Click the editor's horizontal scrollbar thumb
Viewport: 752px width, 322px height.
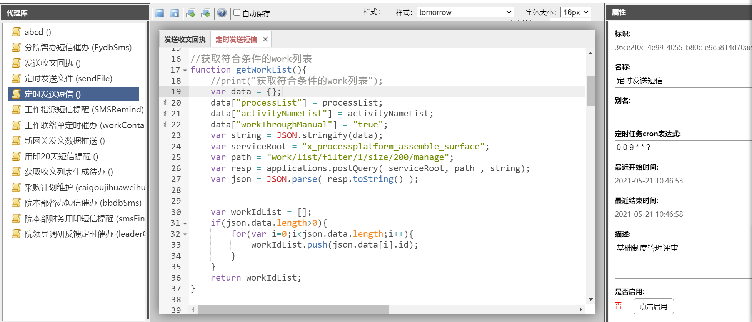tap(293, 309)
